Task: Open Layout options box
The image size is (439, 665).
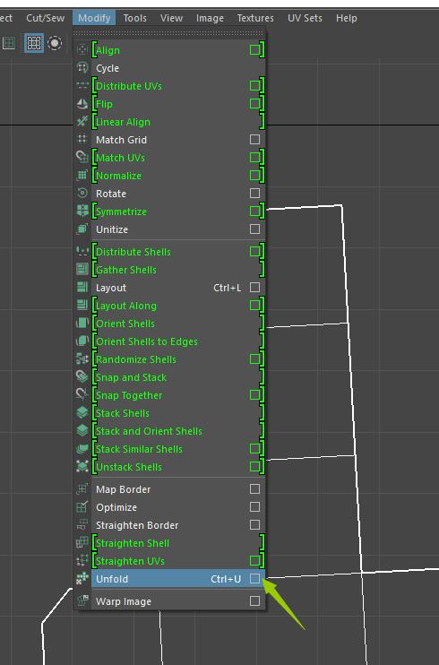Action: 254,288
